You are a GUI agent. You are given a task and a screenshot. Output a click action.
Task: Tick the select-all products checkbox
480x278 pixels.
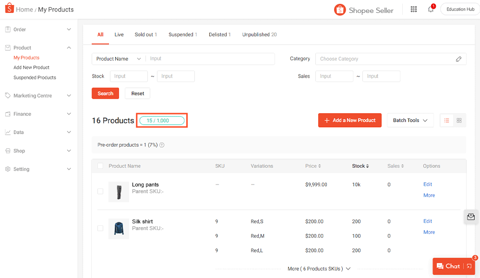(100, 166)
